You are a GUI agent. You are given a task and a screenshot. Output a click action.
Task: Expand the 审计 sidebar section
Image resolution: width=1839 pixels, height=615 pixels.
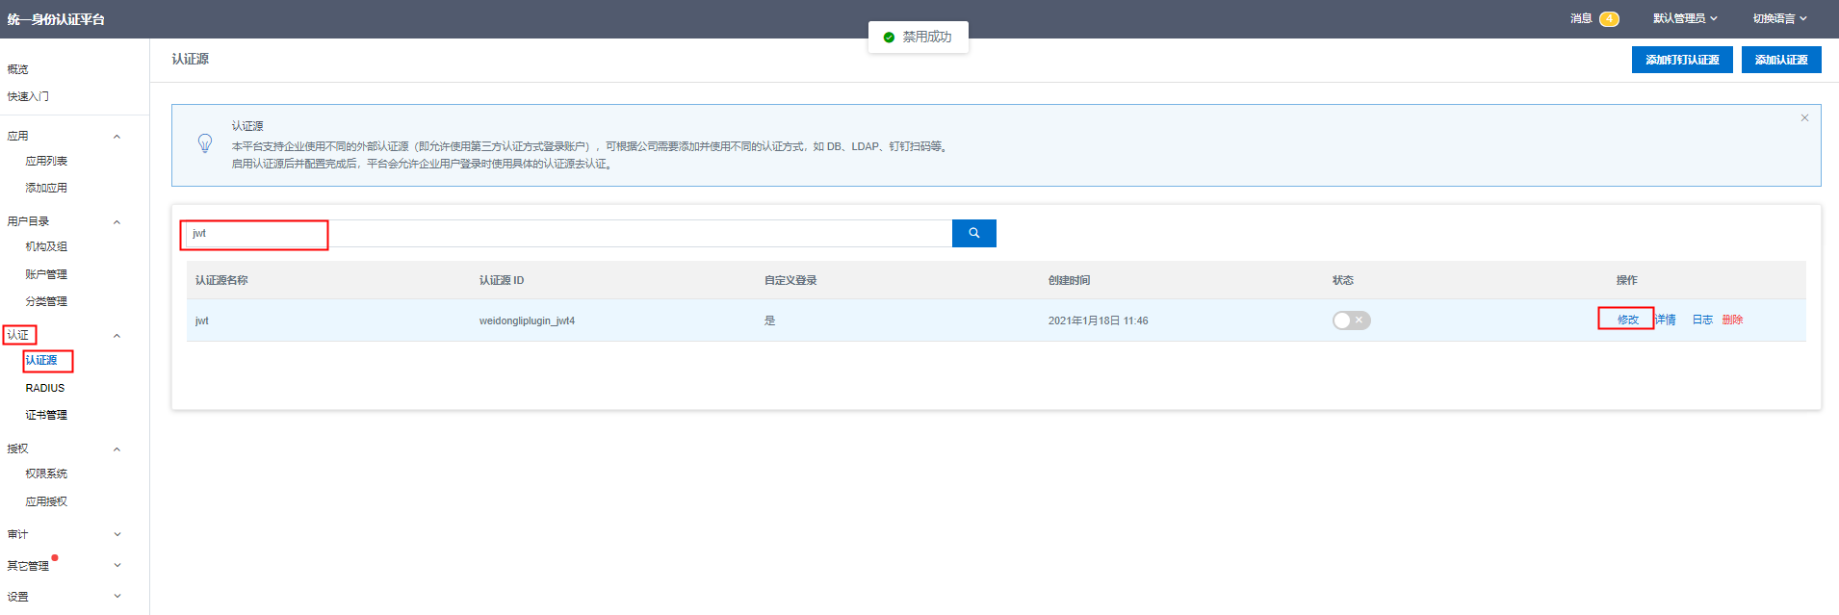[x=117, y=534]
